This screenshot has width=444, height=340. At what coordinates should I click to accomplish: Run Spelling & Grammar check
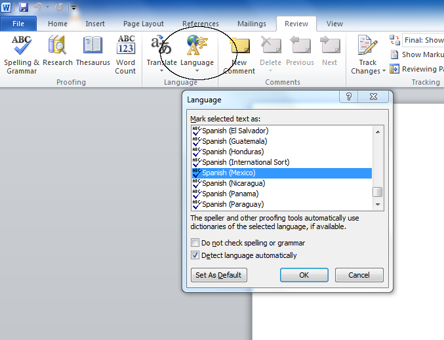tap(22, 54)
